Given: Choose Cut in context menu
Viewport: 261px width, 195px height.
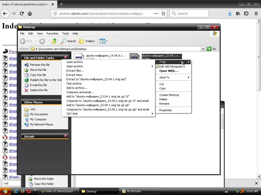Looking at the screenshot, I should [x=173, y=84].
